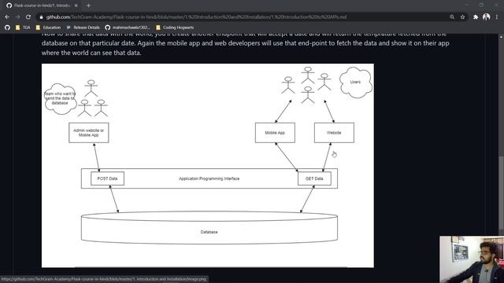Click the 'Mobile App' box in diagram
The height and width of the screenshot is (283, 504).
[275, 133]
